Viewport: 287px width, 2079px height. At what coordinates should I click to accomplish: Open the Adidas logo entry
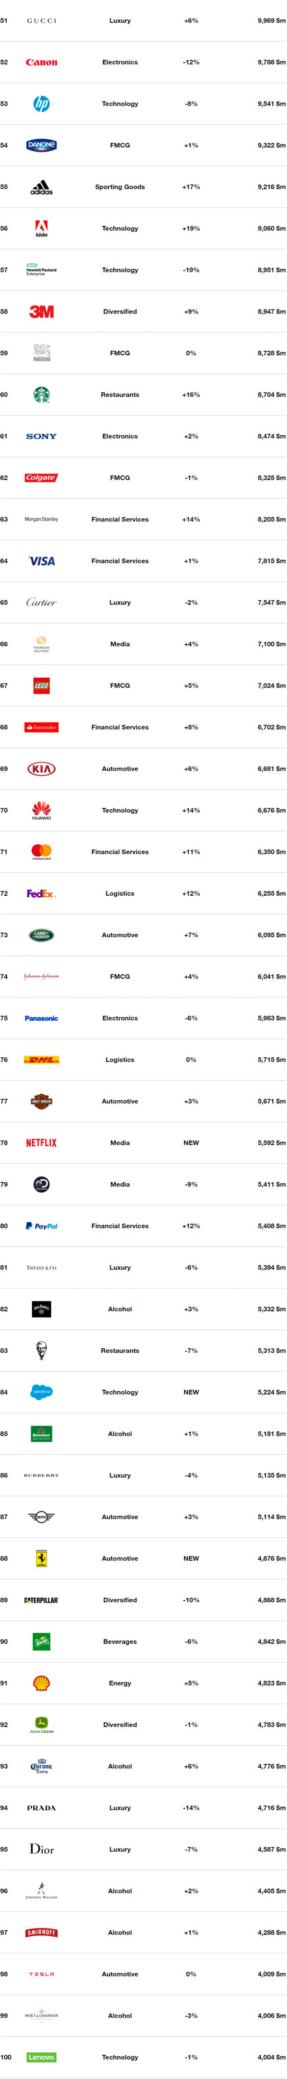tap(41, 187)
